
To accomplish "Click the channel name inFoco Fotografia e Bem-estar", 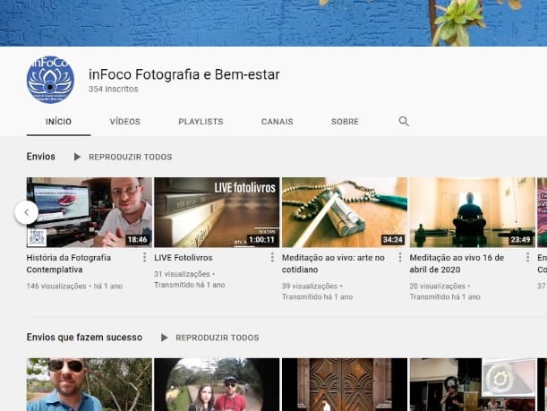I will (x=184, y=74).
